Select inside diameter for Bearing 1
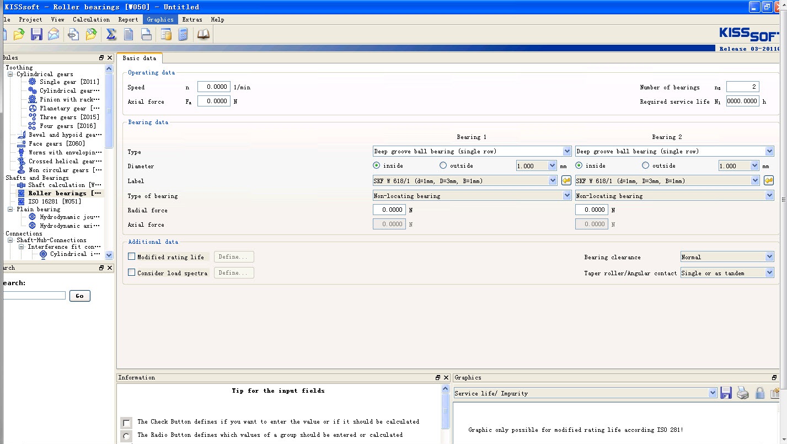787x444 pixels. [377, 165]
